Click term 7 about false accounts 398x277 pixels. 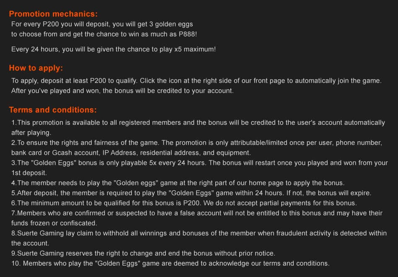[197, 213]
